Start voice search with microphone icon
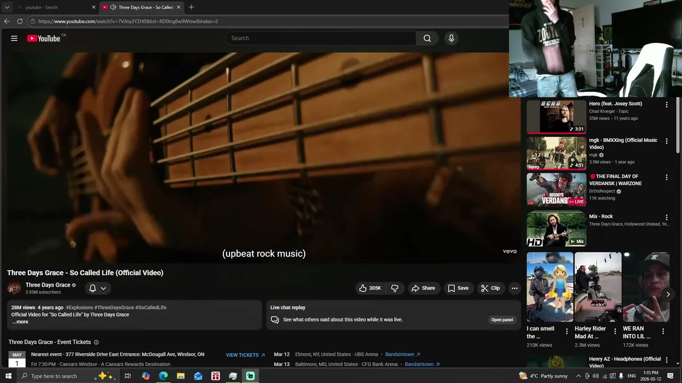The height and width of the screenshot is (383, 682). coord(451,38)
